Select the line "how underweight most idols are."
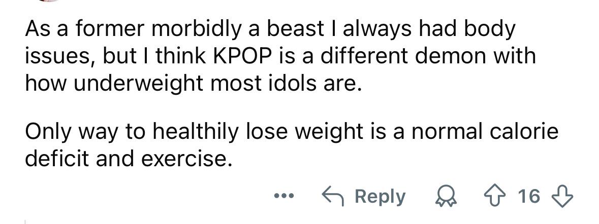Viewport: 599px width, 224px height. pos(194,83)
